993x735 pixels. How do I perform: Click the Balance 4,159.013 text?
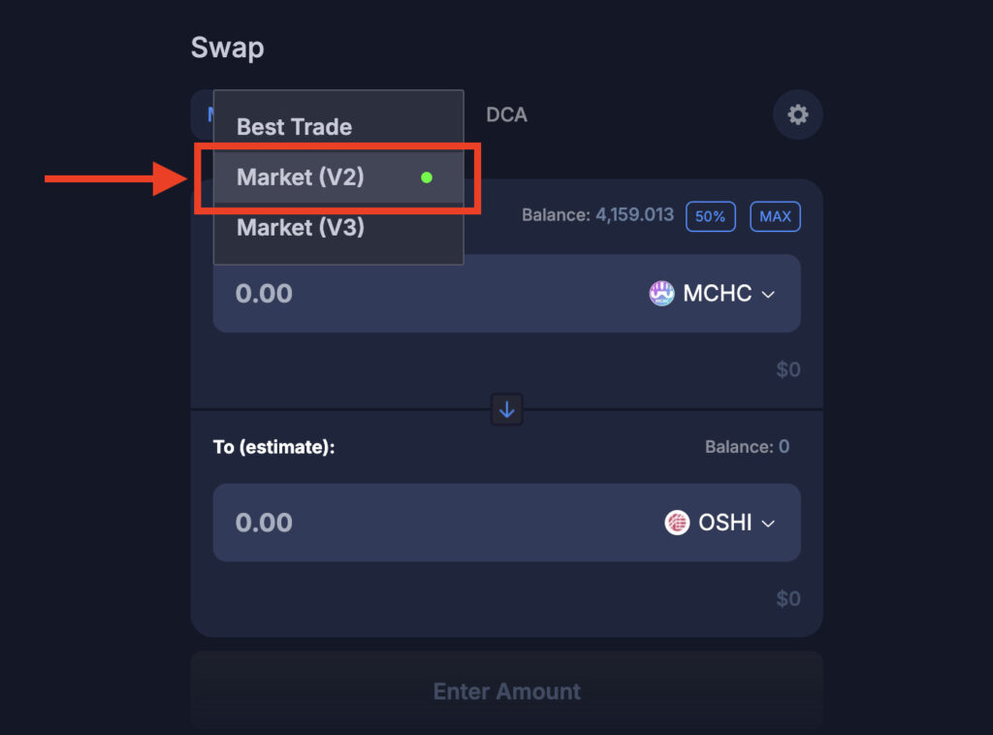pyautogui.click(x=597, y=215)
